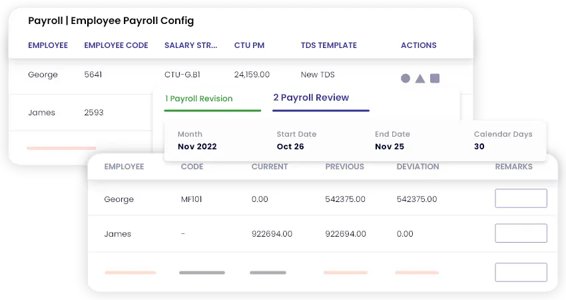Click the EMPLOYEE header in review table
The height and width of the screenshot is (300, 566).
124,167
